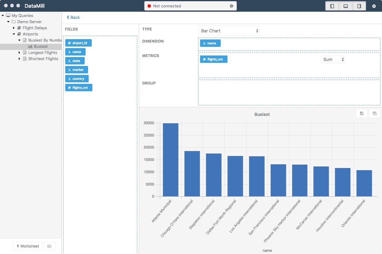Click the connection settings gear icon
This screenshot has height=254, width=382.
tap(231, 6)
